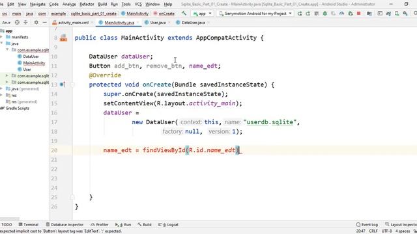
Task: Expand the java (generated) folder
Action: pyautogui.click(x=1, y=88)
